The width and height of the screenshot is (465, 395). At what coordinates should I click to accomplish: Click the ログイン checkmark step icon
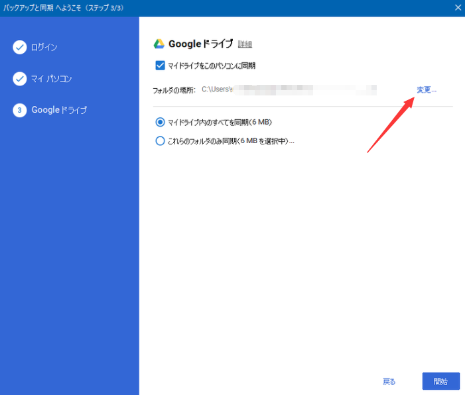(x=20, y=47)
